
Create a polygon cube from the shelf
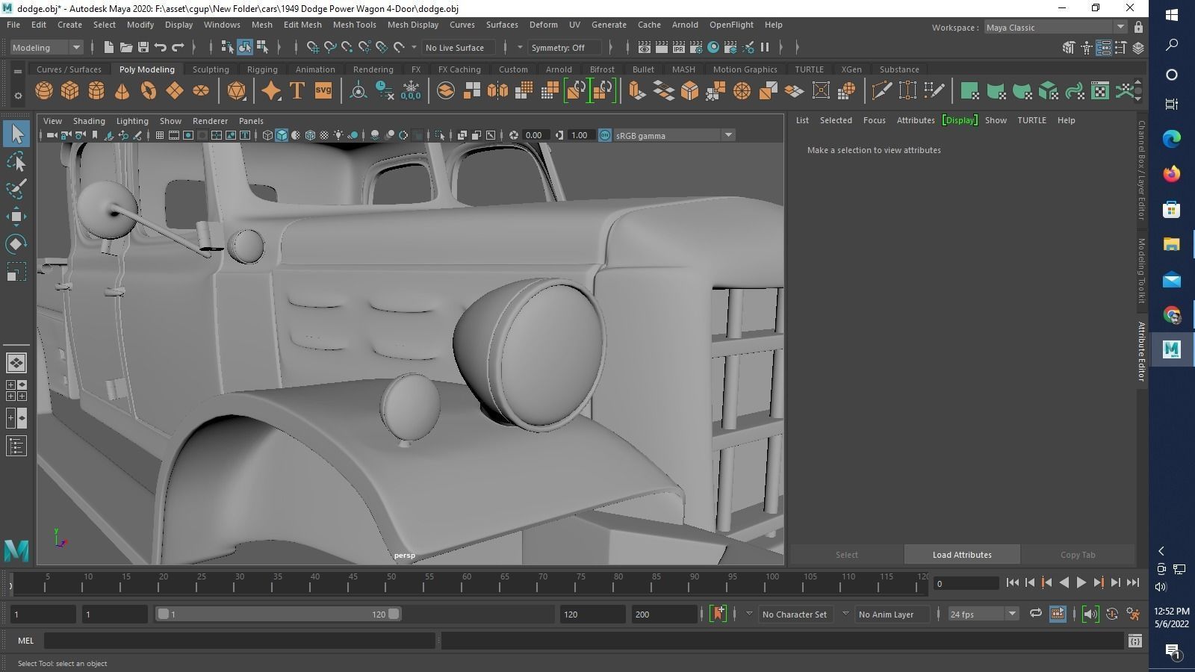(x=70, y=91)
